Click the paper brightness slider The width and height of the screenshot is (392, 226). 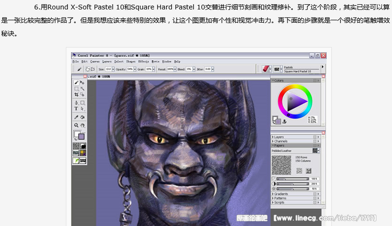click(293, 189)
